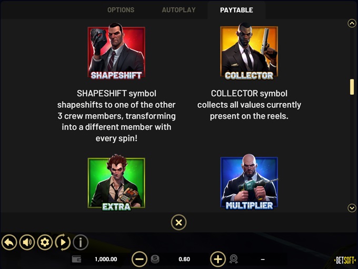Screen dimensions: 358x269
Task: Open settings via the gear icon
Action: (45, 242)
